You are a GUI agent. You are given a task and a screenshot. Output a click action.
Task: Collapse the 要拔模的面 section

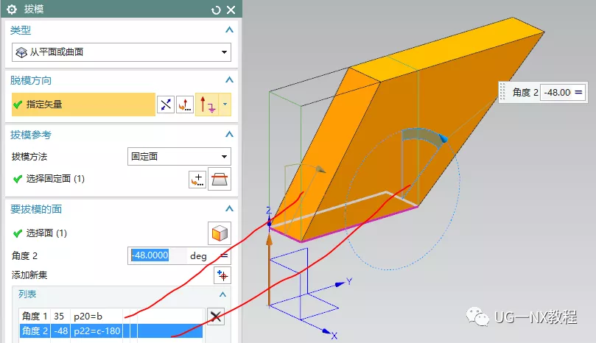(229, 209)
